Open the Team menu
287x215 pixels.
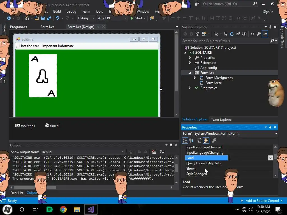(x=86, y=11)
